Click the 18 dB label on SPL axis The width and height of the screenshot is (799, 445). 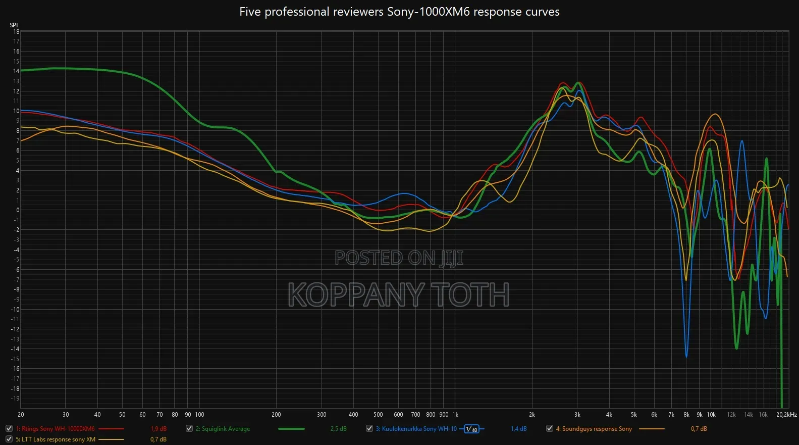(x=16, y=32)
